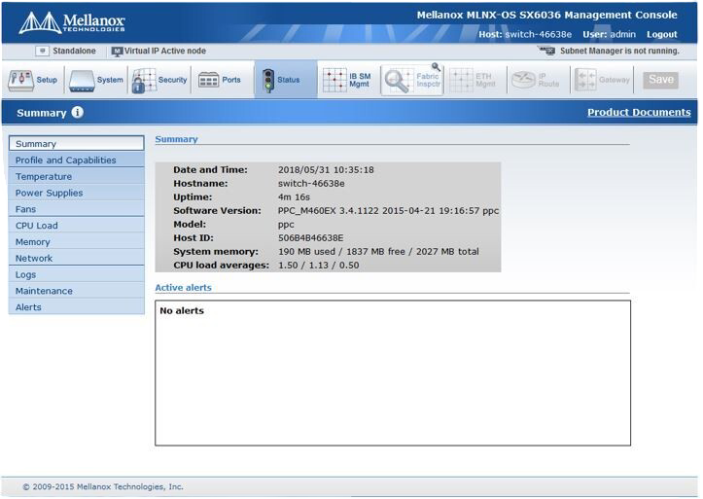Click the 'No alerts' message

(182, 310)
